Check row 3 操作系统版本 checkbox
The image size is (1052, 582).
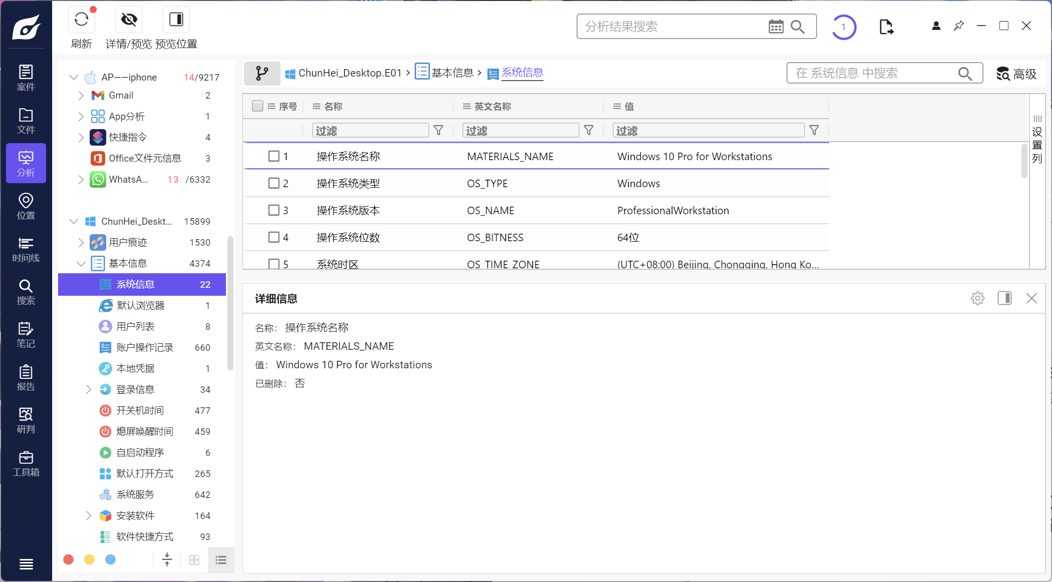click(274, 210)
